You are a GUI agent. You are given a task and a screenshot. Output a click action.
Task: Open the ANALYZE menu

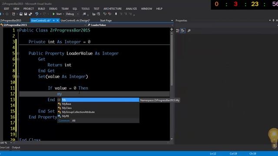131,9
